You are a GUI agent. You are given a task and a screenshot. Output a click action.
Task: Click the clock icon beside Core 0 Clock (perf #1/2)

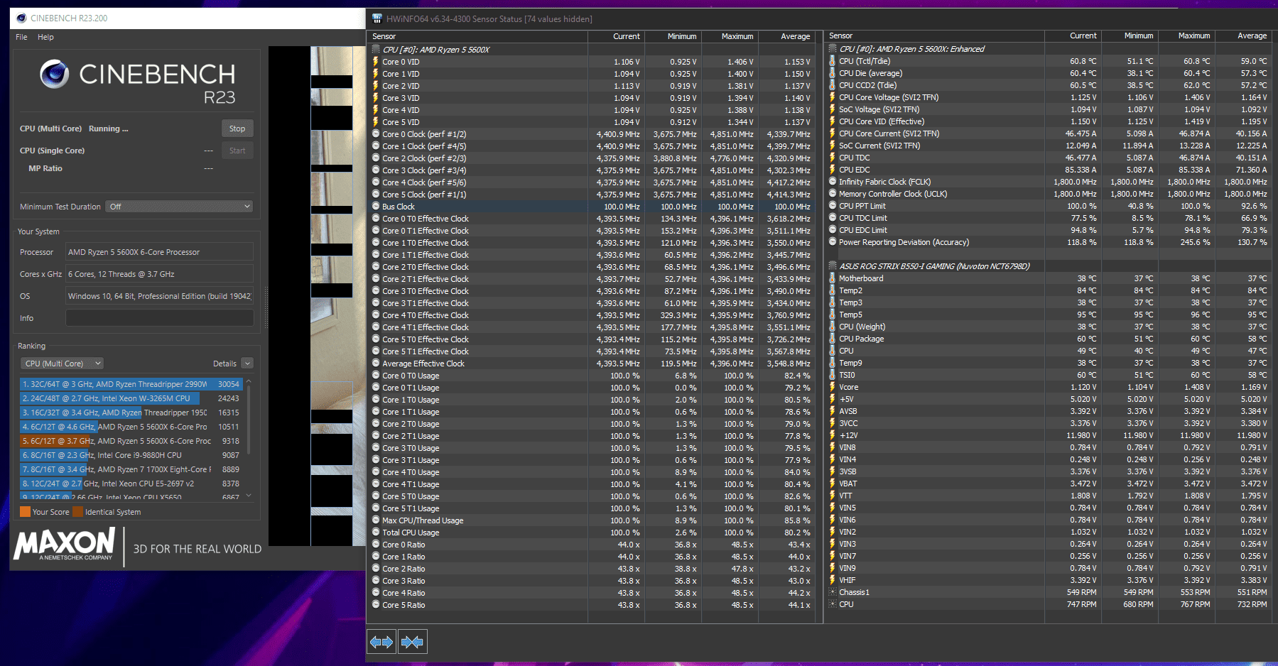[376, 134]
